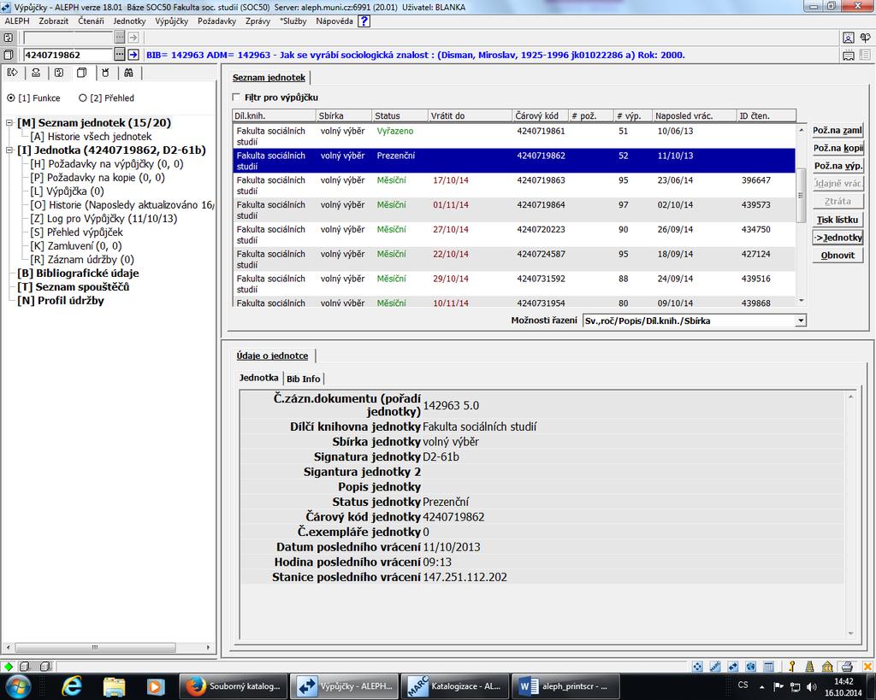
Task: Open the Čtenáři menu
Action: pyautogui.click(x=91, y=21)
